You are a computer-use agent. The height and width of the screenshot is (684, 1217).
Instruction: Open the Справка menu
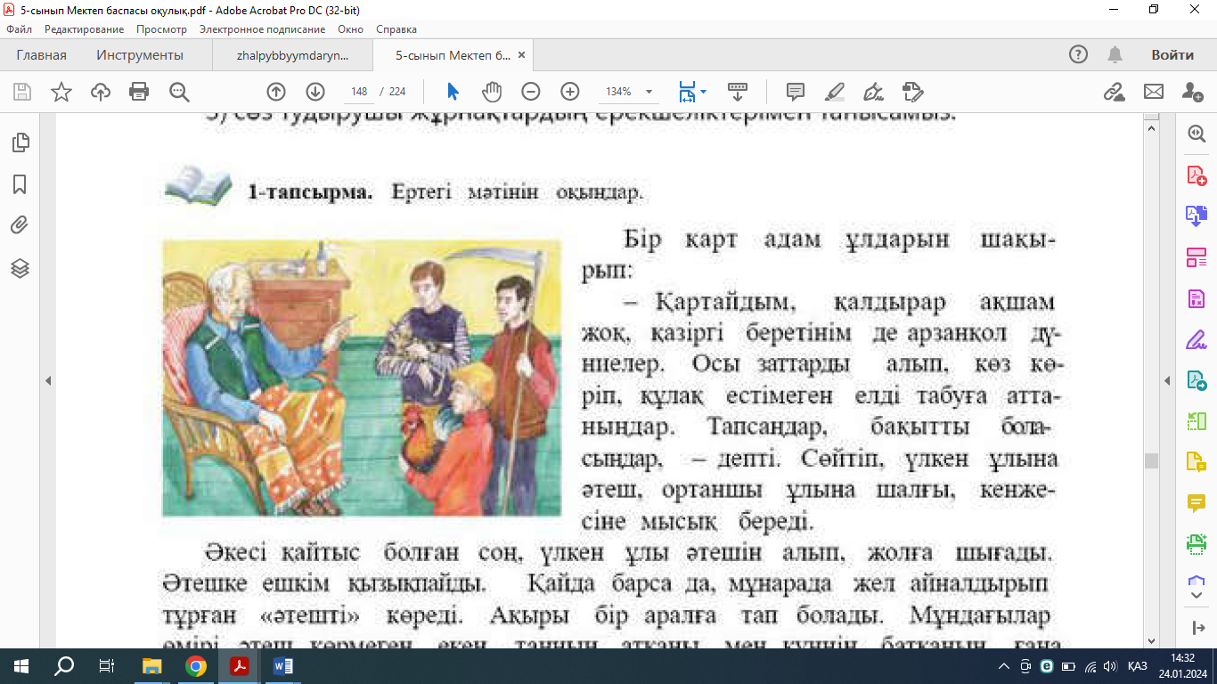coord(396,29)
